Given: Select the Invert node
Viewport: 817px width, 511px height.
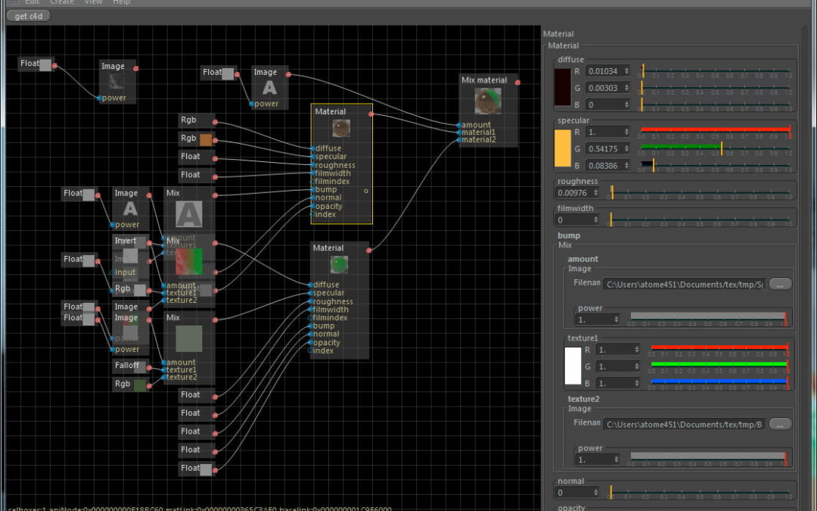Looking at the screenshot, I should click(x=126, y=241).
